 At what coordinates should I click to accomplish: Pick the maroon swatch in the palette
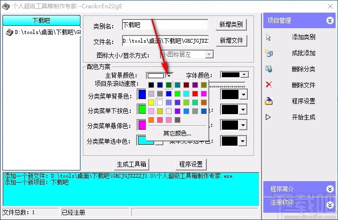point(186,85)
